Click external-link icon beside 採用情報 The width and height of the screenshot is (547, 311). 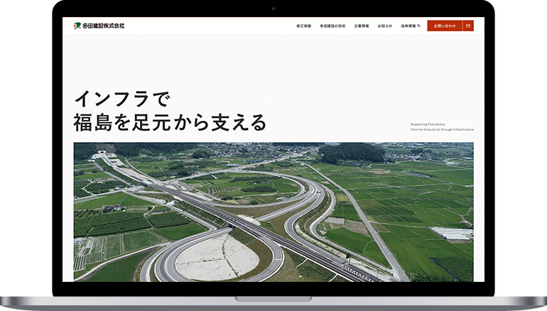point(419,26)
